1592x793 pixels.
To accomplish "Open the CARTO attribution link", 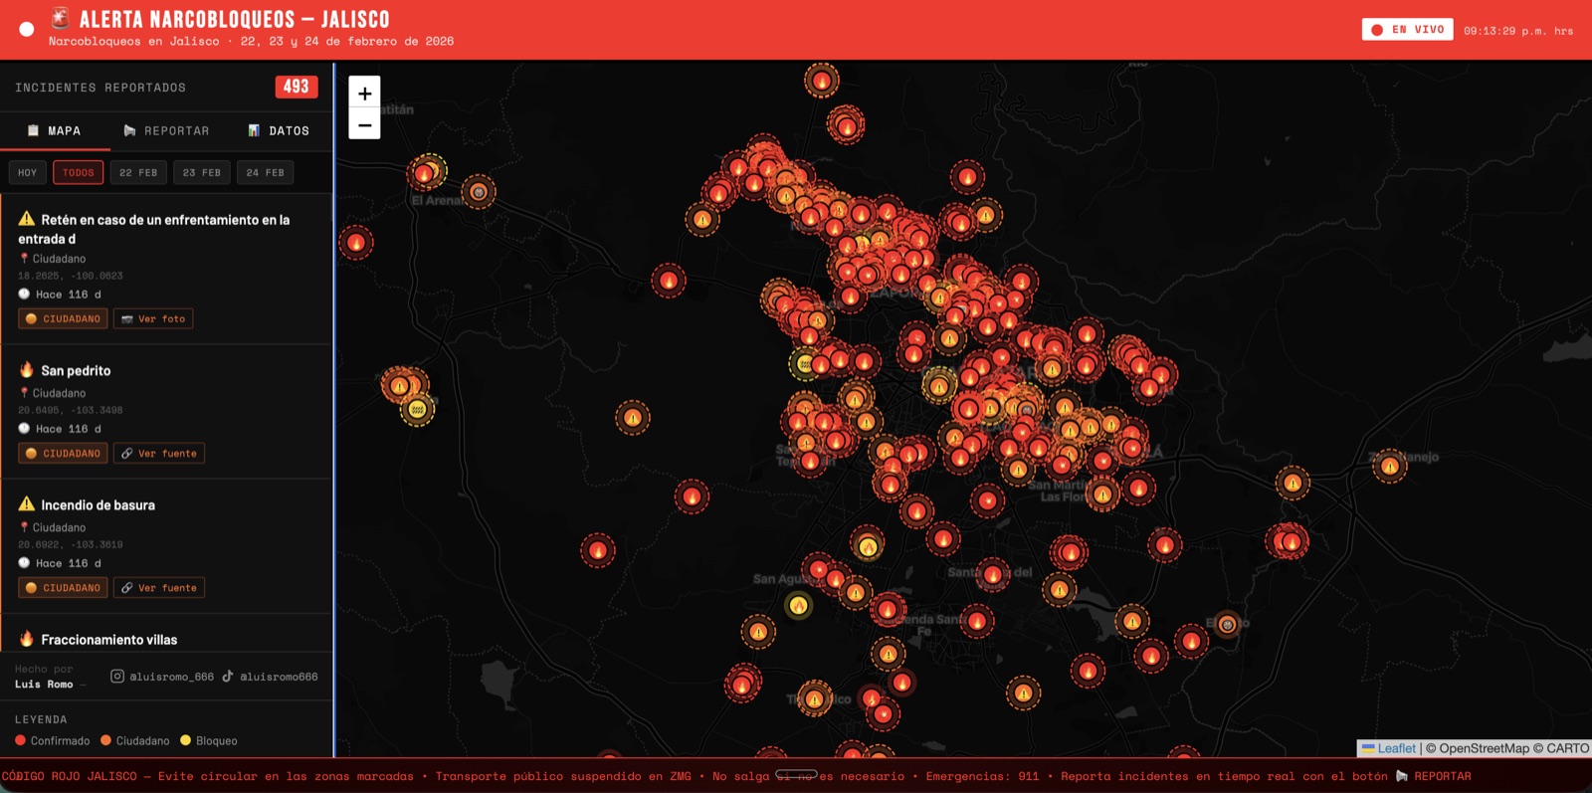I will (1567, 748).
